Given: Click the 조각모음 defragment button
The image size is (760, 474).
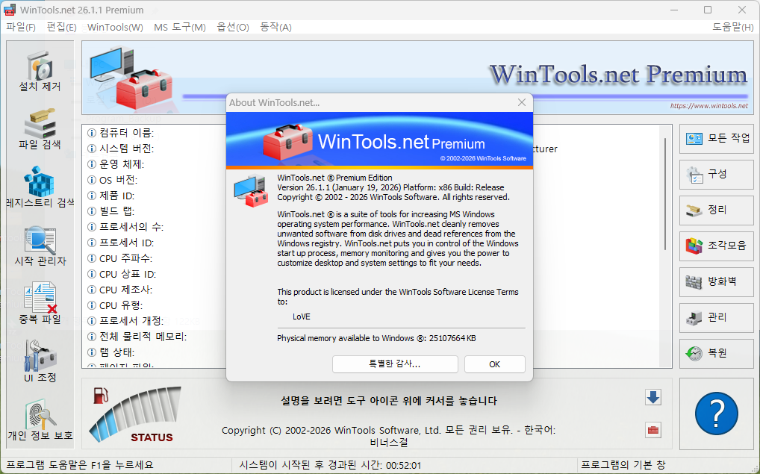Looking at the screenshot, I should pos(717,246).
